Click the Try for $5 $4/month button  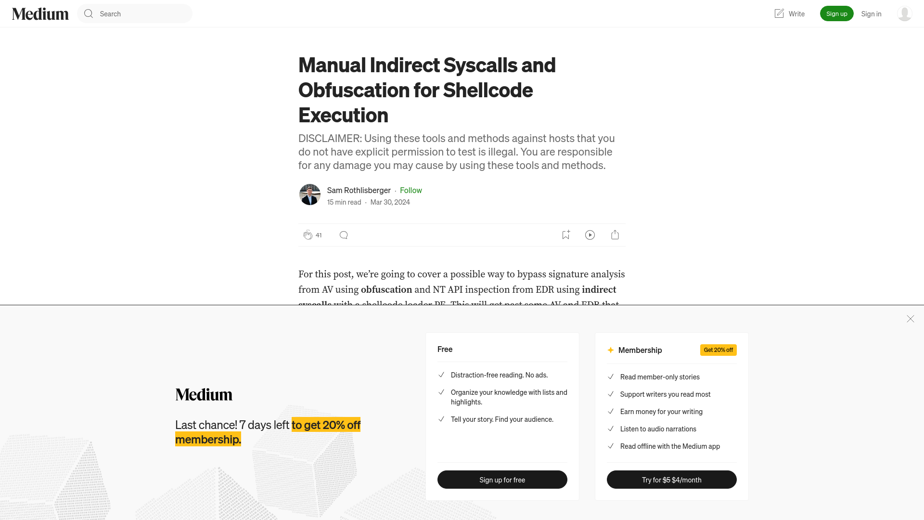click(x=671, y=480)
